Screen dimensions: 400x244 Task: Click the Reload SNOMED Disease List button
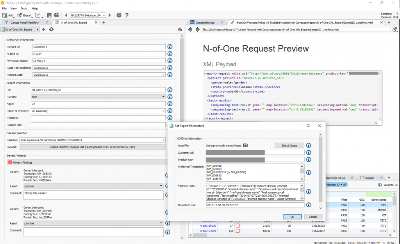(x=98, y=146)
